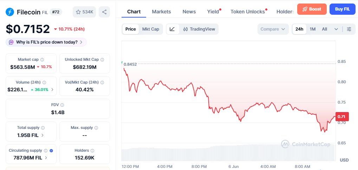Click the $1.4B FDV value
The width and height of the screenshot is (358, 170).
coord(58,112)
